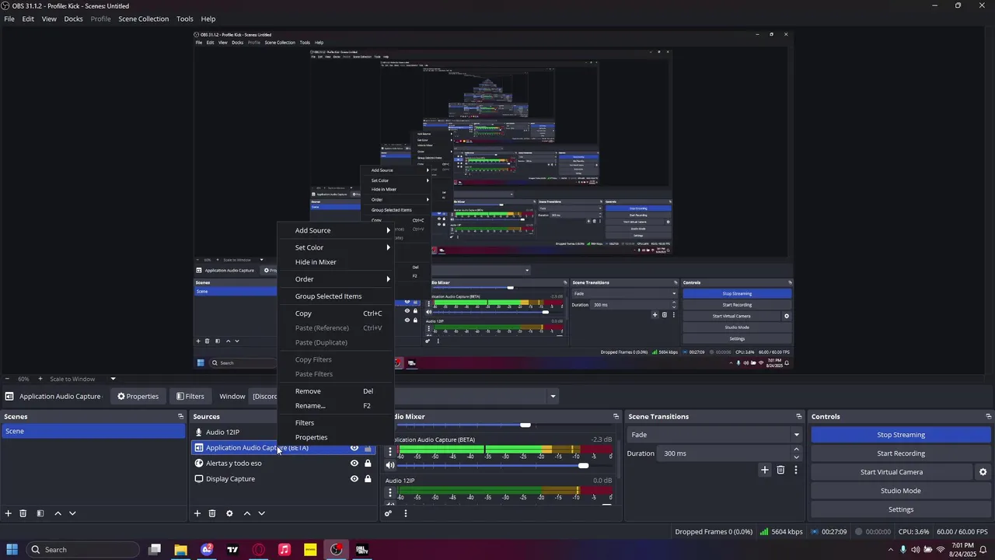Remove transition using Scene Transitions trash icon
This screenshot has height=560, width=995.
pyautogui.click(x=780, y=470)
